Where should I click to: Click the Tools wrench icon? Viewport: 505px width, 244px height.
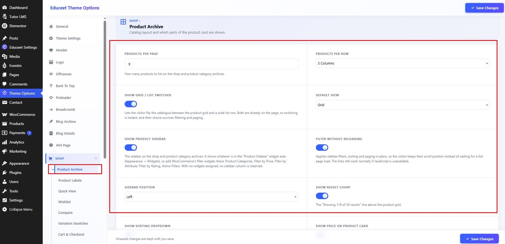4,191
